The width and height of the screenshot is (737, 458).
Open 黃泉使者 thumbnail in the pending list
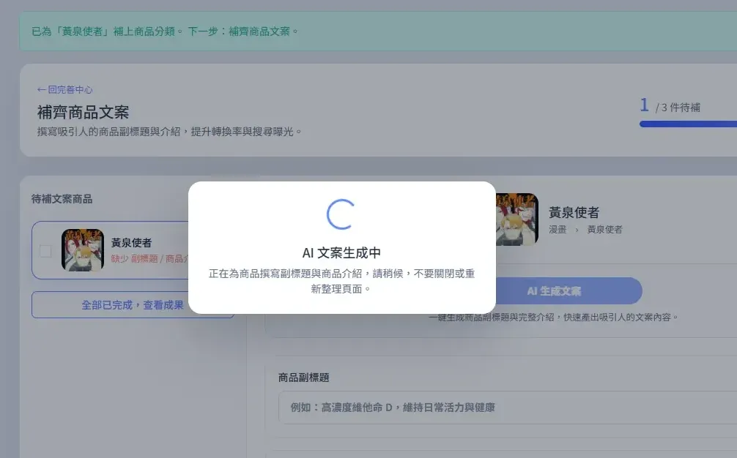83,250
